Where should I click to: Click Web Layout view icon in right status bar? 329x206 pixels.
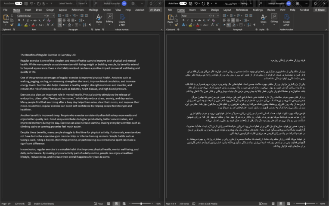(x=289, y=204)
